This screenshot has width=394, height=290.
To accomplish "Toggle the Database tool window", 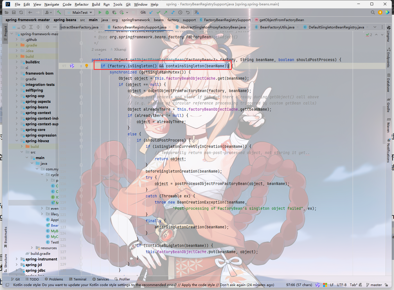I will (x=388, y=82).
